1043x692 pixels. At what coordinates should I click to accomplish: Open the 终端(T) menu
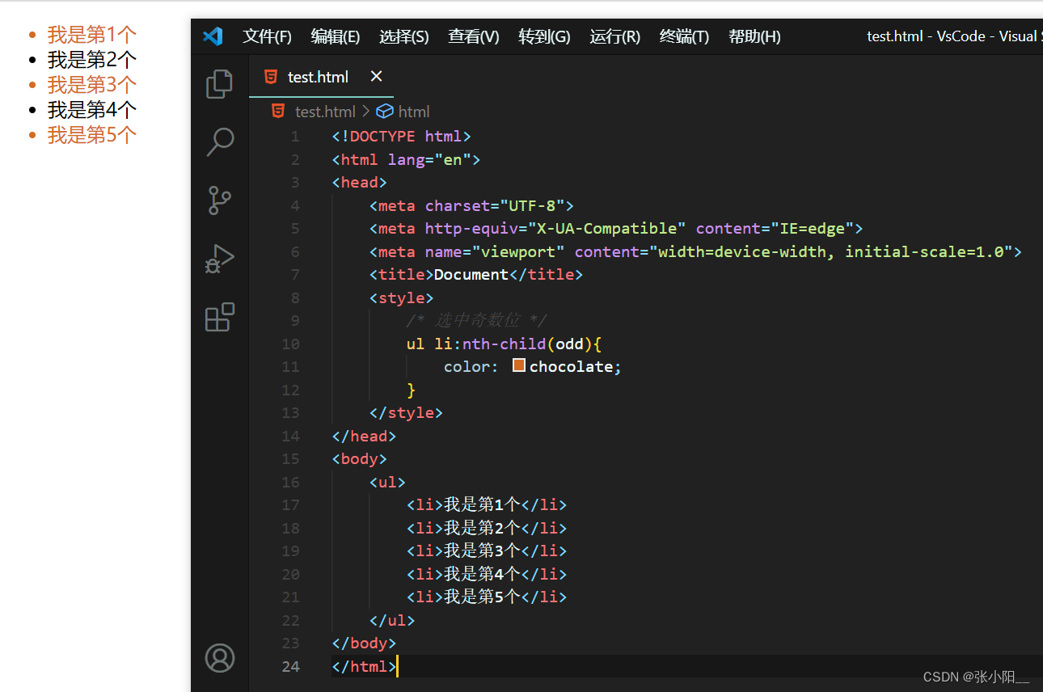tap(684, 36)
